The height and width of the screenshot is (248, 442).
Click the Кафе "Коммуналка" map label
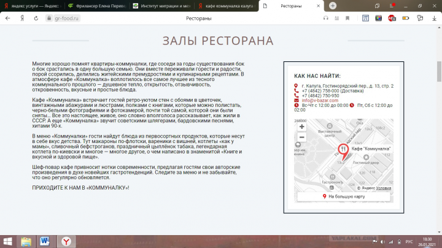pyautogui.click(x=371, y=149)
